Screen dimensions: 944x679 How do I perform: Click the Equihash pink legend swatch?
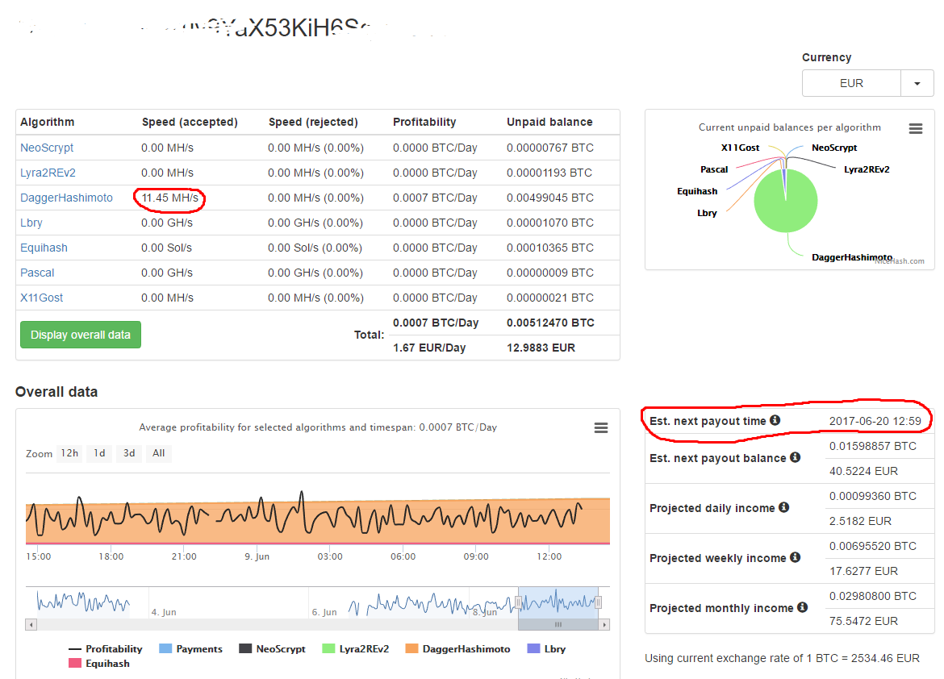coord(75,664)
